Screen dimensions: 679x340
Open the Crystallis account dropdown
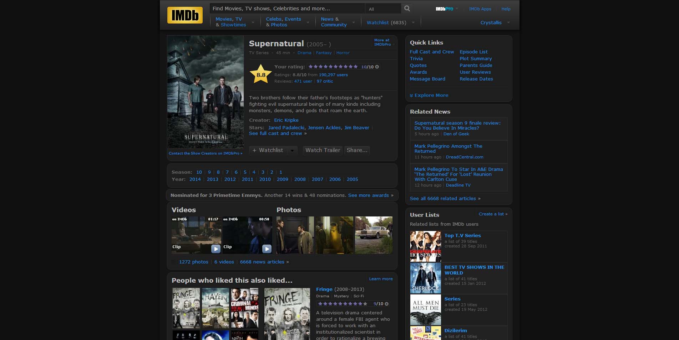(x=508, y=22)
